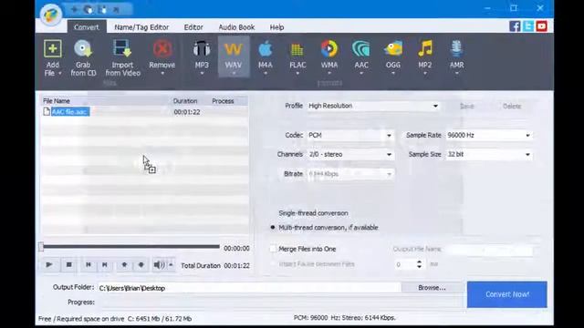The image size is (584, 328).
Task: Open the Audio Book tab
Action: (x=236, y=27)
